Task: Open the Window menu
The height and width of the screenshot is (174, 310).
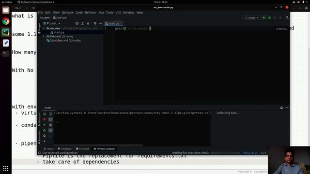Action: click(128, 13)
